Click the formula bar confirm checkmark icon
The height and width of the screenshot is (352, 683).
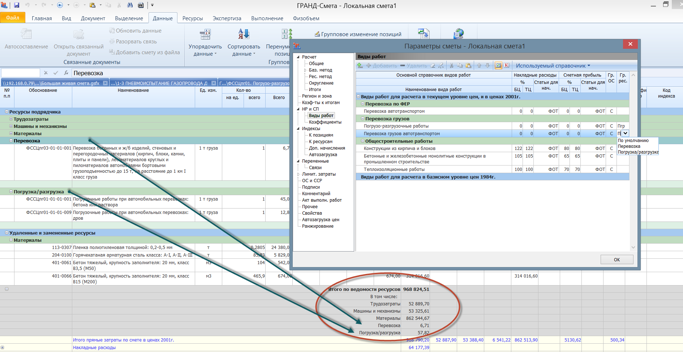56,73
